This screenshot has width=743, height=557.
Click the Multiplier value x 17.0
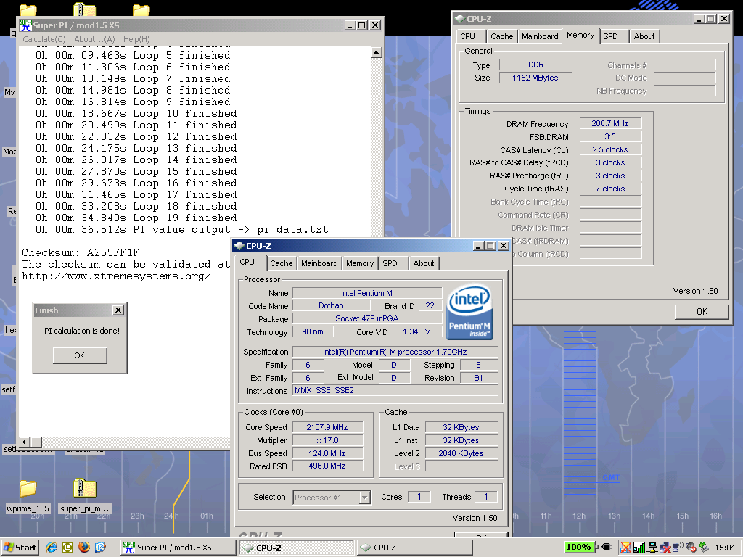[327, 440]
